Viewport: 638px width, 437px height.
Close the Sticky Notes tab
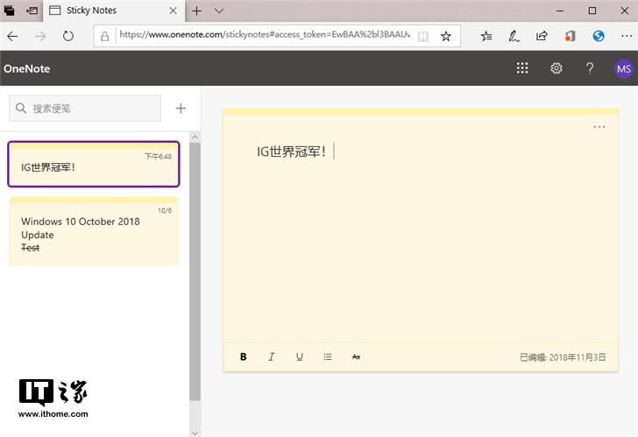tap(173, 11)
